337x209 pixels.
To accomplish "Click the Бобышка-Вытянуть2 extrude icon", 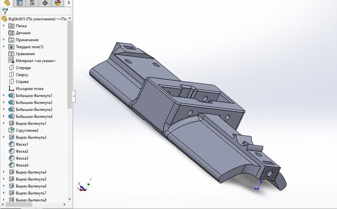I will (11, 102).
